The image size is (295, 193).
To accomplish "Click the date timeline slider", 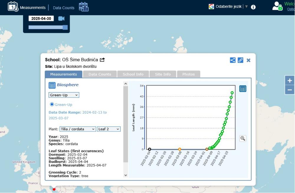I will [48, 27].
